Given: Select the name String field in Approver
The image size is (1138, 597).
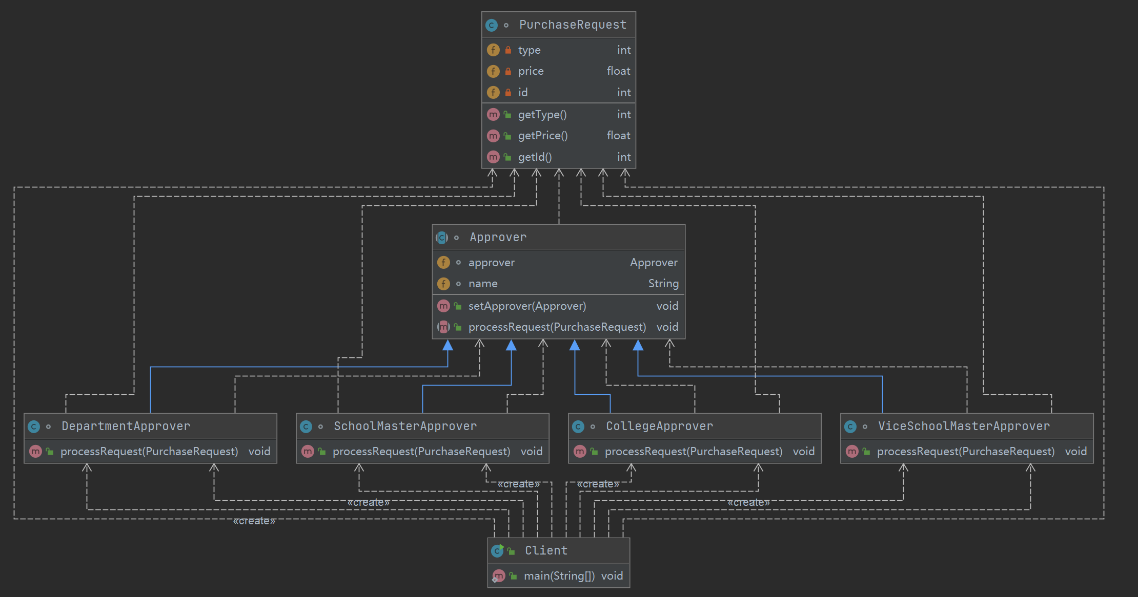Looking at the screenshot, I should [x=483, y=284].
